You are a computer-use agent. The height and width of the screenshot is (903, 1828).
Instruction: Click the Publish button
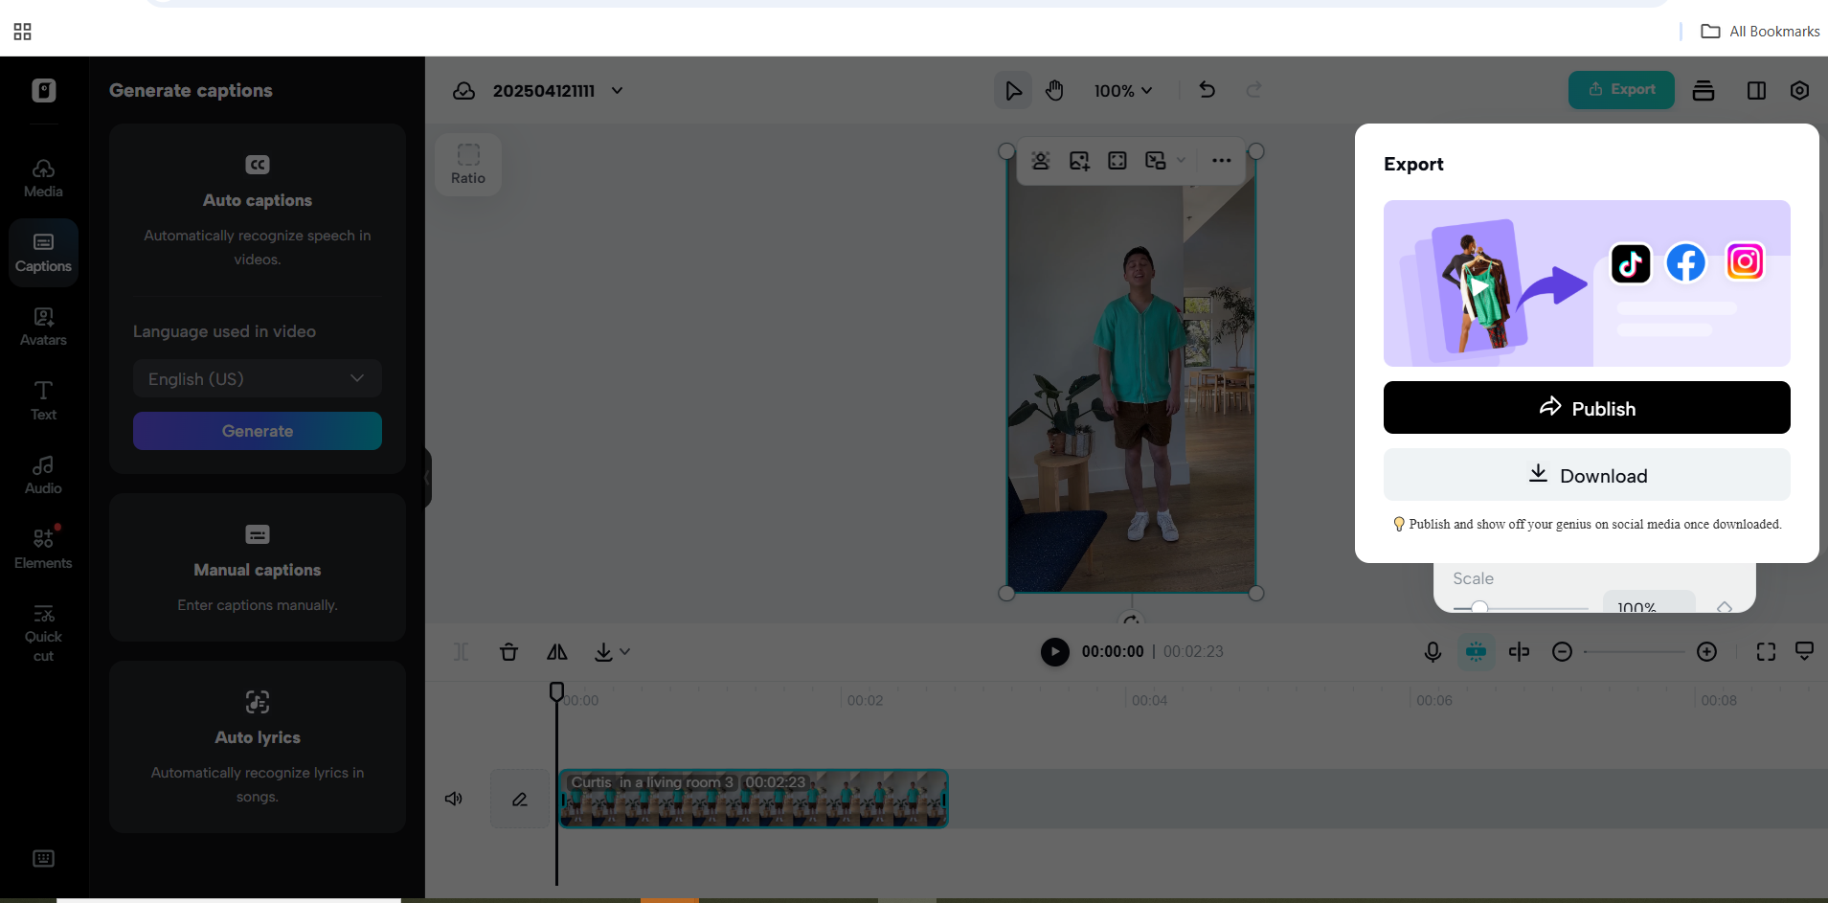(1587, 408)
